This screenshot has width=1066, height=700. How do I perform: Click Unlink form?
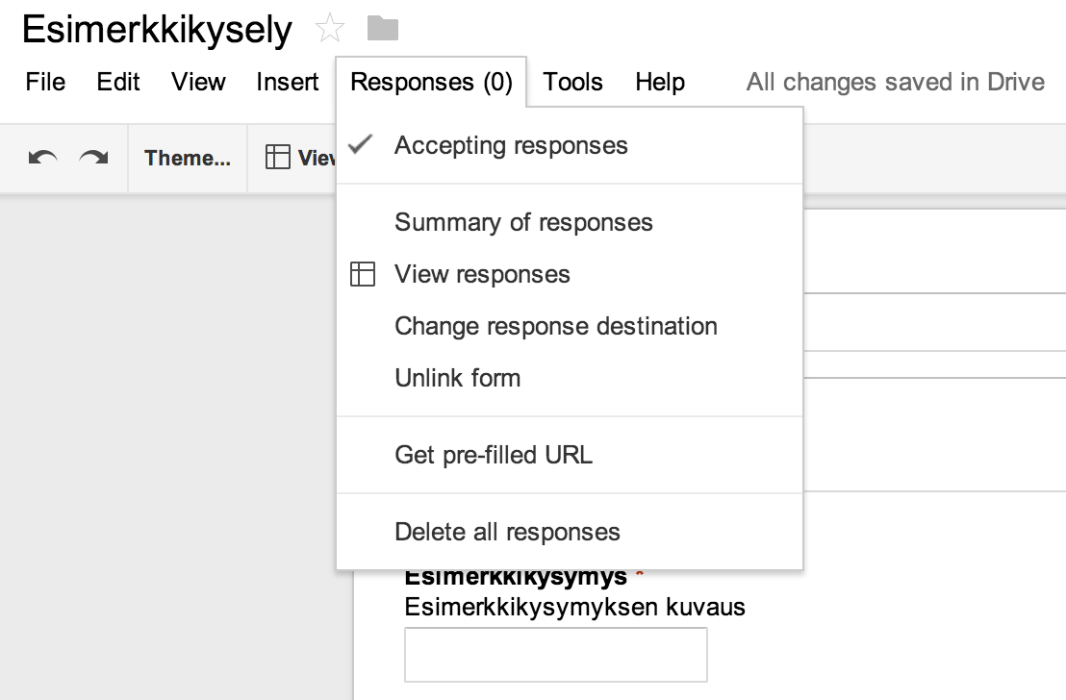[457, 378]
